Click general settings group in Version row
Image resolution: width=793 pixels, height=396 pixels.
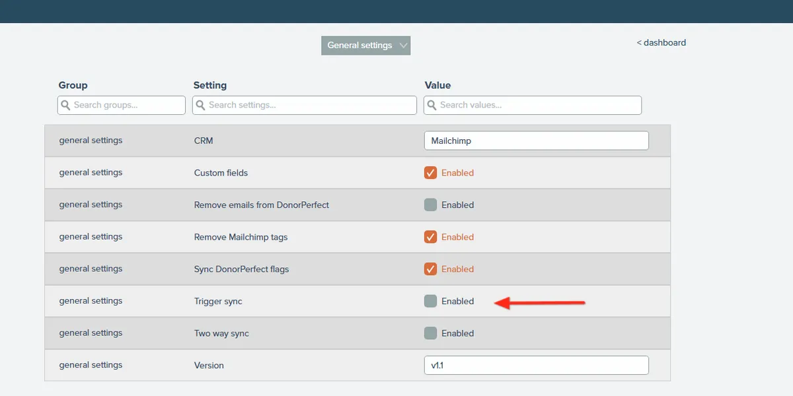click(x=91, y=364)
